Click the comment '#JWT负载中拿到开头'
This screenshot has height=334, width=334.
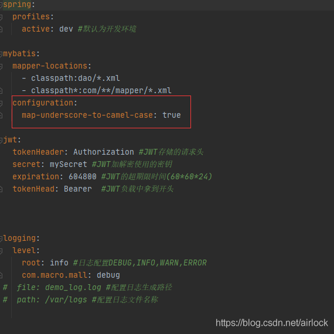[137, 189]
